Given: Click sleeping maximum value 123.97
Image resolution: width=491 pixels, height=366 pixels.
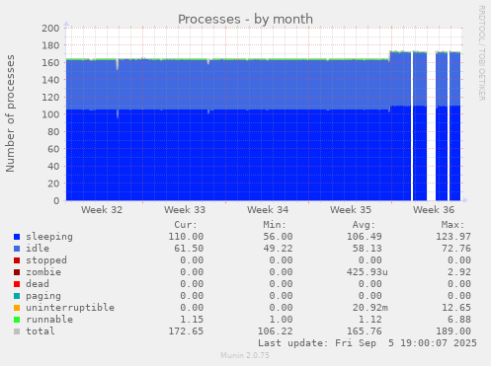Looking at the screenshot, I should tap(453, 237).
